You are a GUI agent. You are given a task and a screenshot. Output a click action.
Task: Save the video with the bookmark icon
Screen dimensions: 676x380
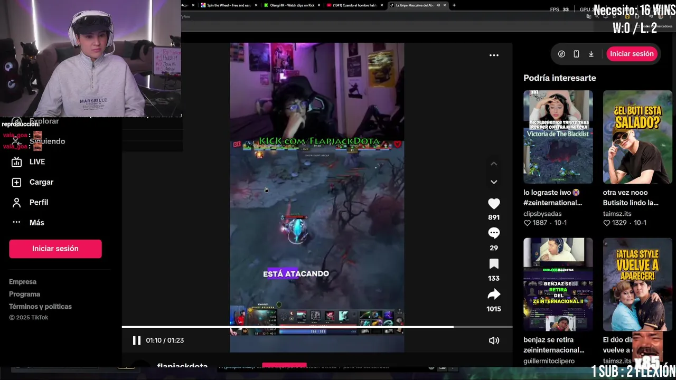pos(494,263)
